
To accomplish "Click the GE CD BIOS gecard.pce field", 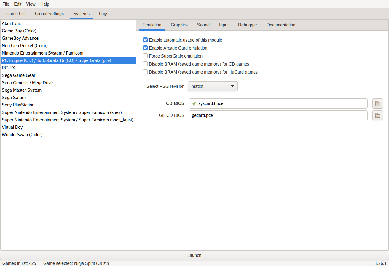I will click(x=278, y=115).
